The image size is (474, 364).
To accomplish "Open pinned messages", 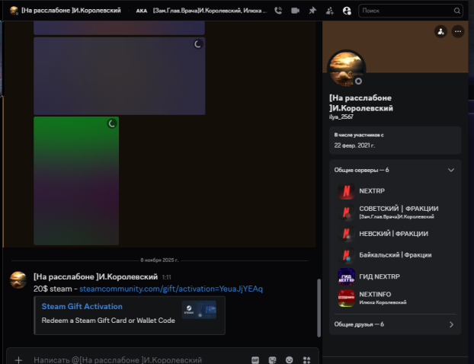I will (312, 11).
